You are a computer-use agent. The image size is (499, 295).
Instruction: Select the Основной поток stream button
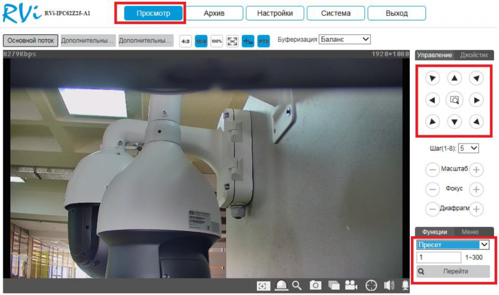31,40
